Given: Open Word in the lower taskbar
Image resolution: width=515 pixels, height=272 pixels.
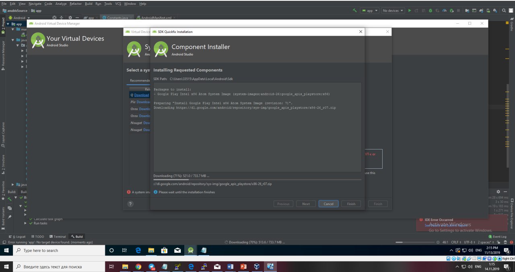Looking at the screenshot, I should 230,266.
